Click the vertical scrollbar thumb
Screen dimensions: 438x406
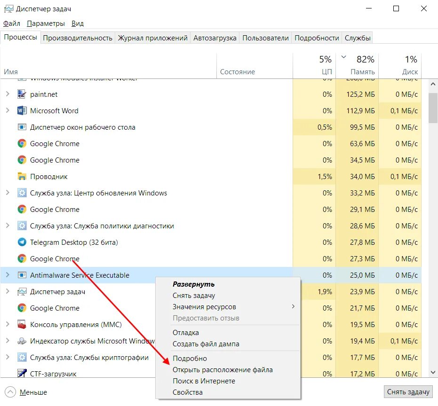[x=433, y=108]
